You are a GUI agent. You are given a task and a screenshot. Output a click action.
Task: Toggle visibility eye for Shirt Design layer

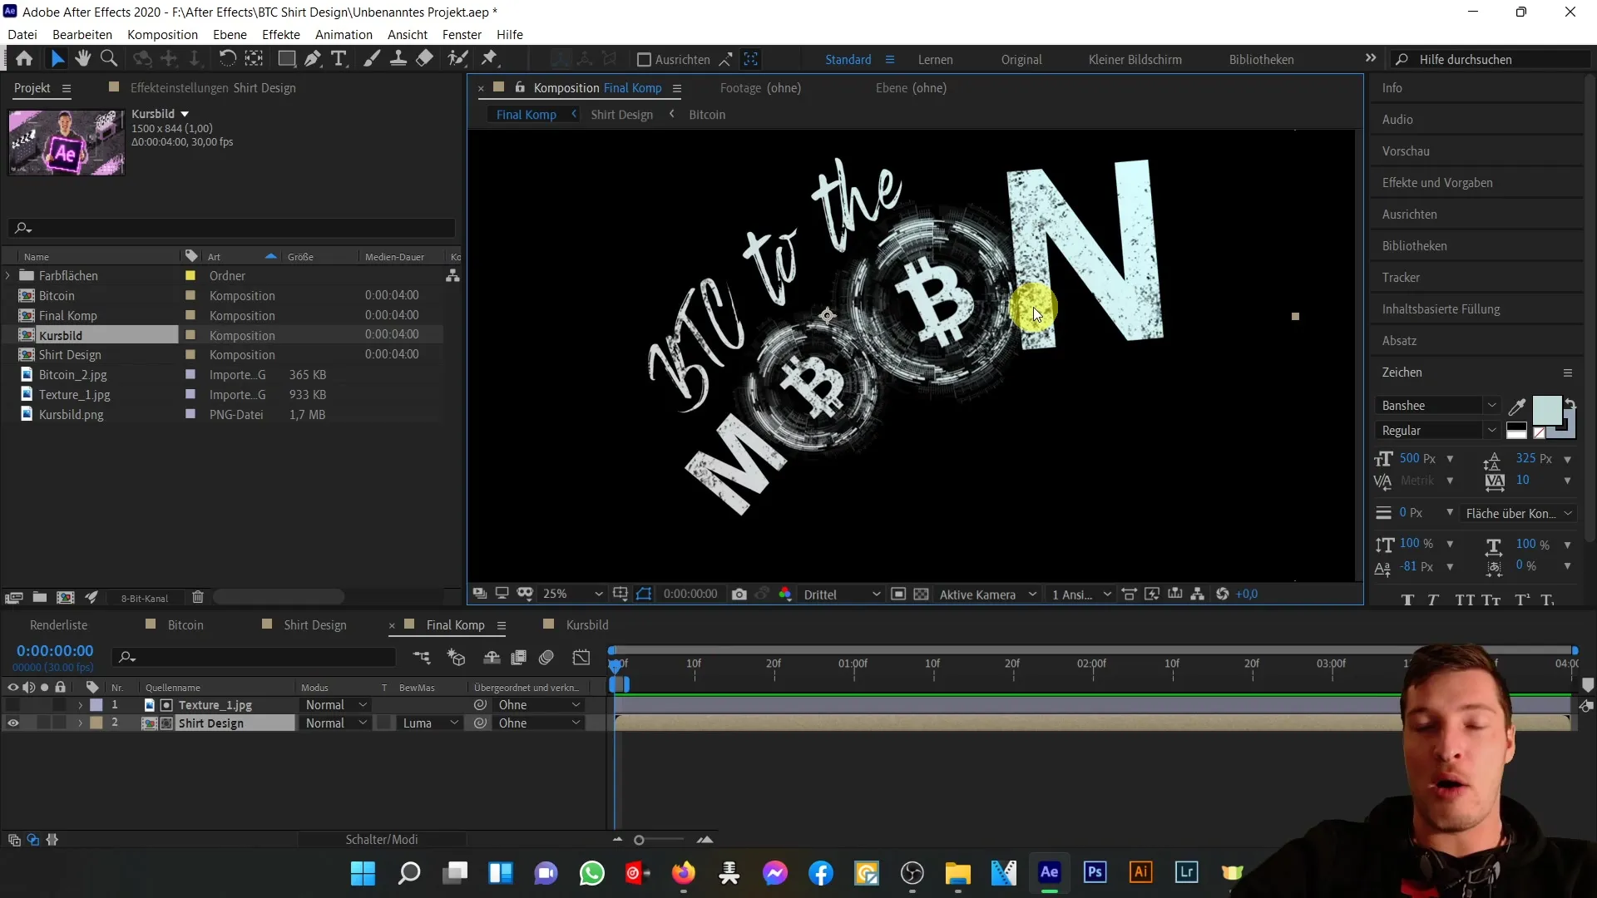(x=13, y=723)
